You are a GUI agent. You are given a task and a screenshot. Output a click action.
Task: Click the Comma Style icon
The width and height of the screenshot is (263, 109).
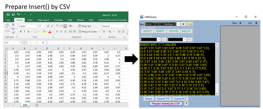pos(114,31)
